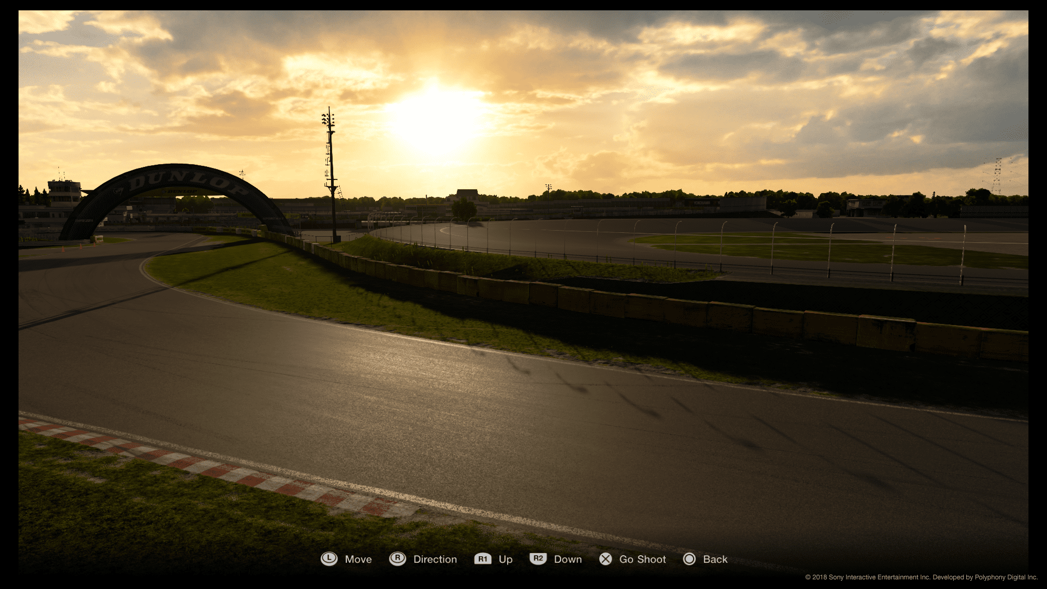Click the R2 button icon
Screen dimensions: 1047x589
538,559
